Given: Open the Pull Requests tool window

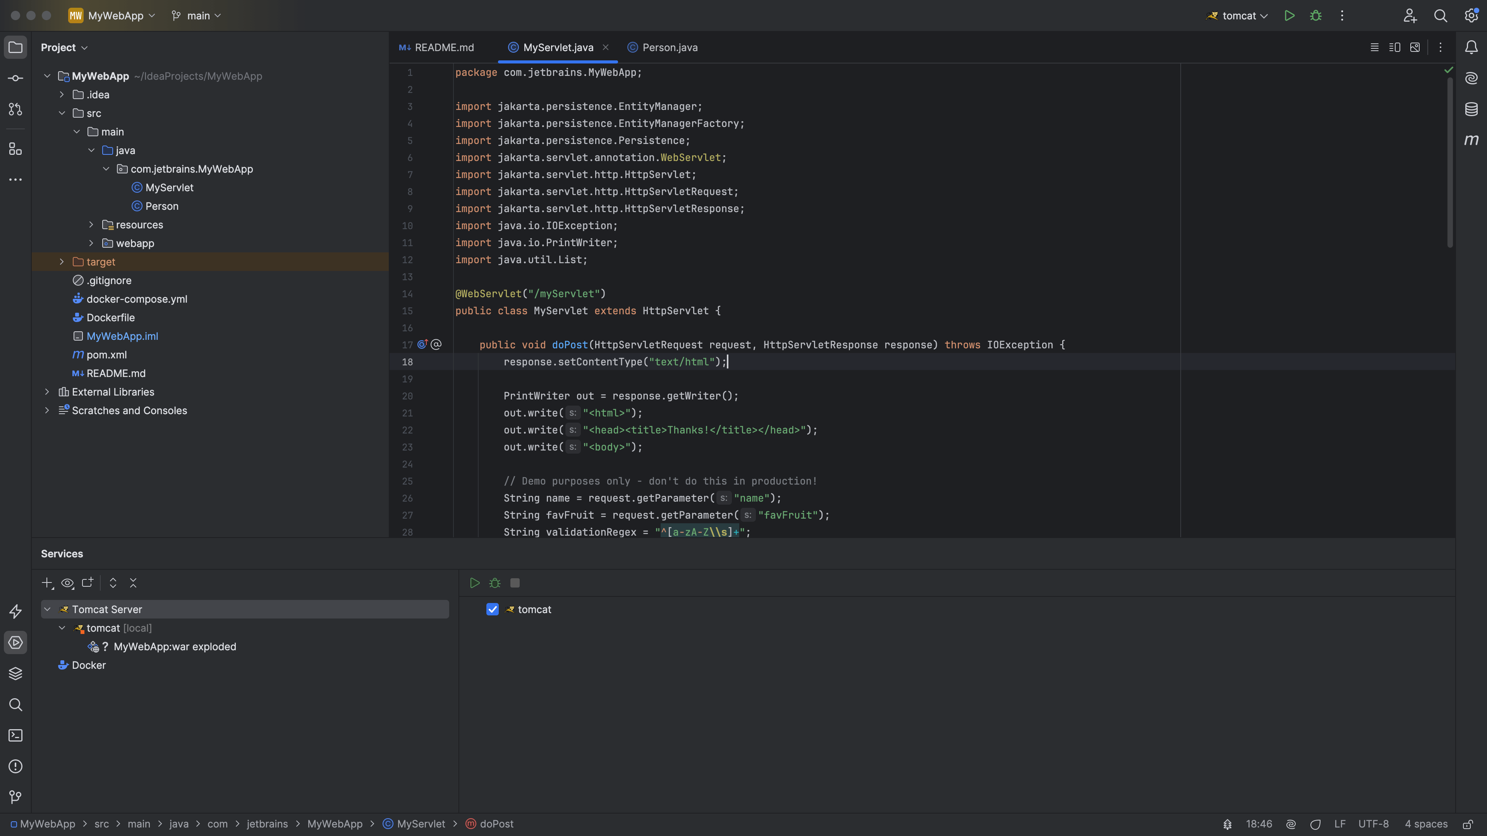Looking at the screenshot, I should [15, 109].
